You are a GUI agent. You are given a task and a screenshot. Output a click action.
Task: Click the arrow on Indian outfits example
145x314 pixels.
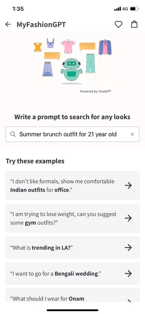coord(128,186)
